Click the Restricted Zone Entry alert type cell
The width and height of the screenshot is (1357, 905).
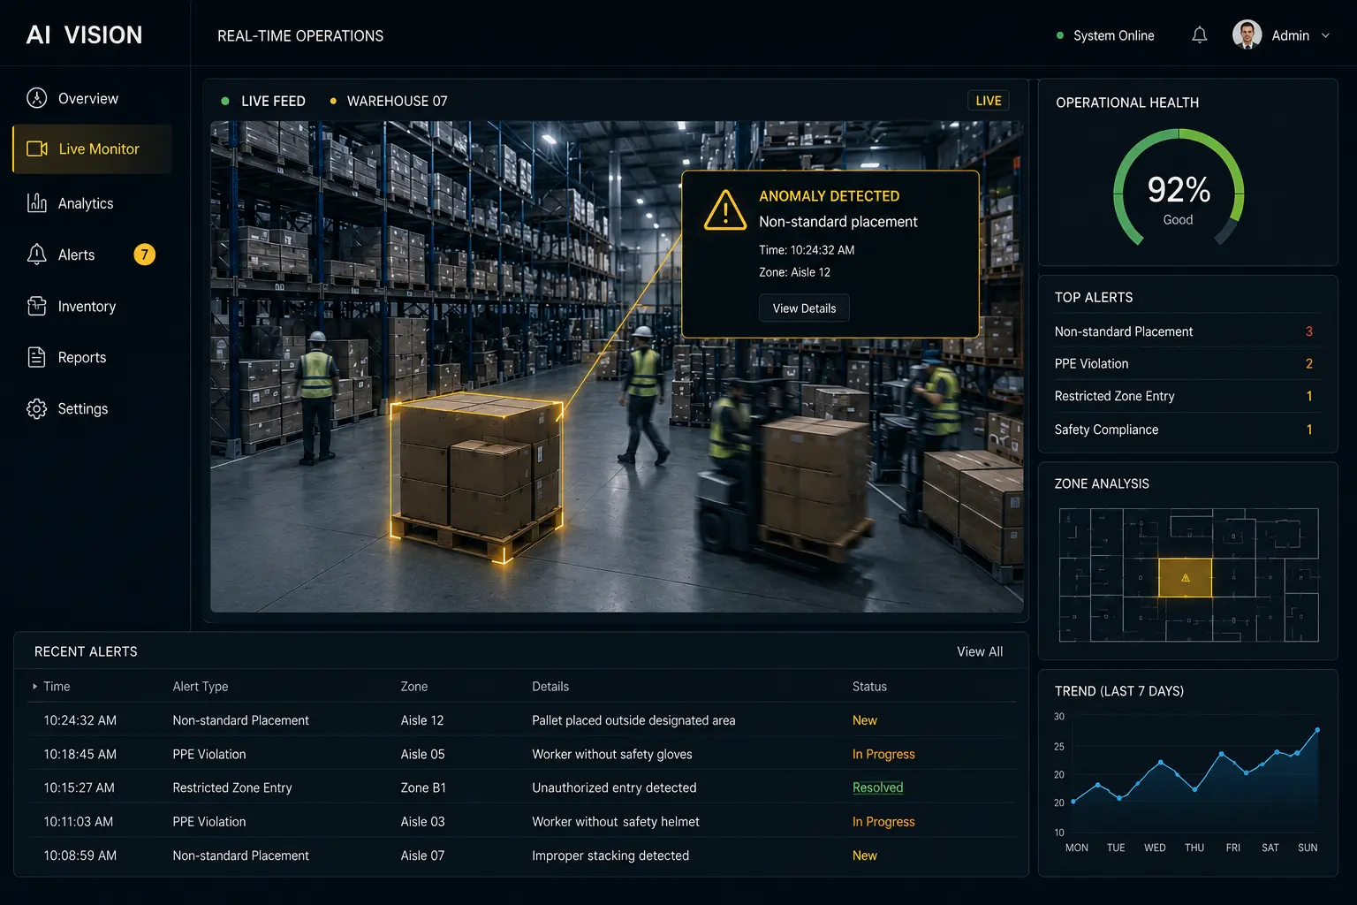[231, 787]
